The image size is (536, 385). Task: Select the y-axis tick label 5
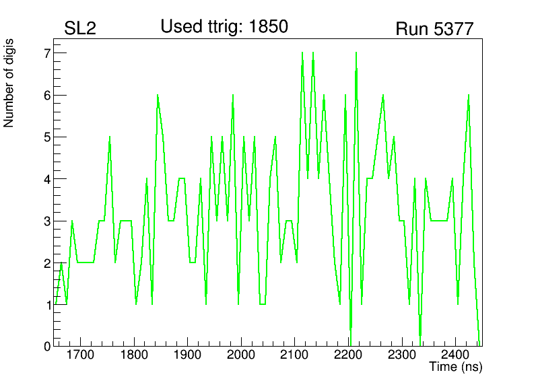pyautogui.click(x=48, y=137)
